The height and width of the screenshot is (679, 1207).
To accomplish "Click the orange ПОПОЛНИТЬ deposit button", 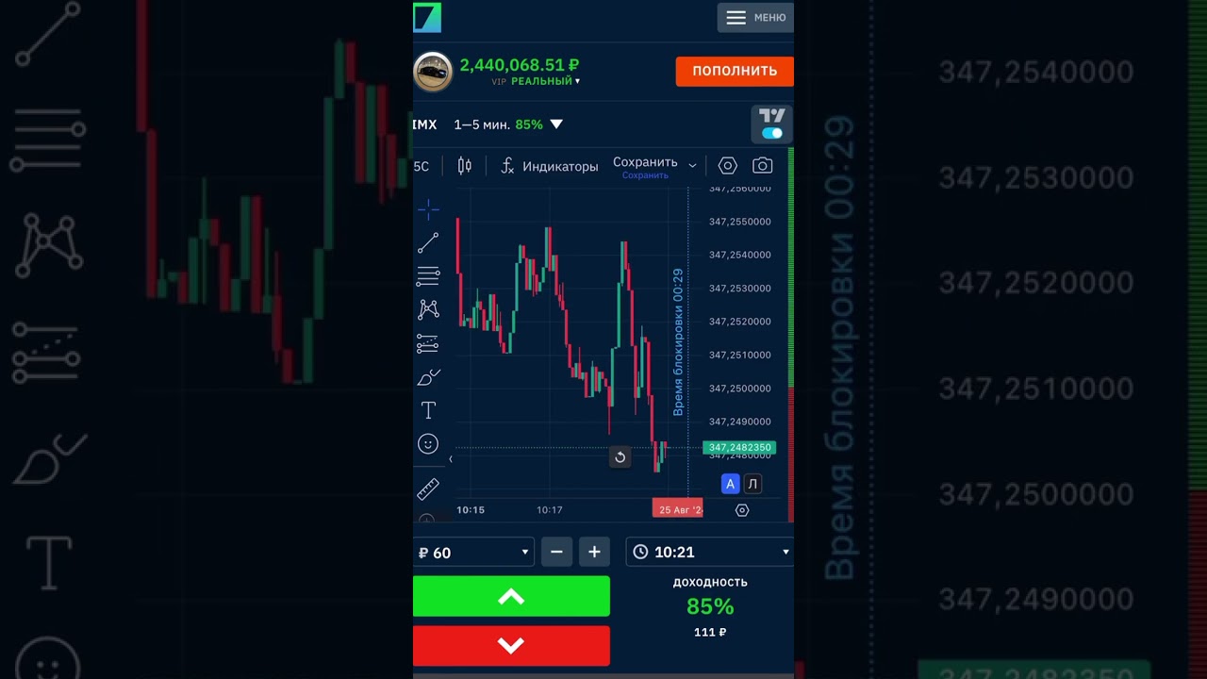I will point(735,71).
